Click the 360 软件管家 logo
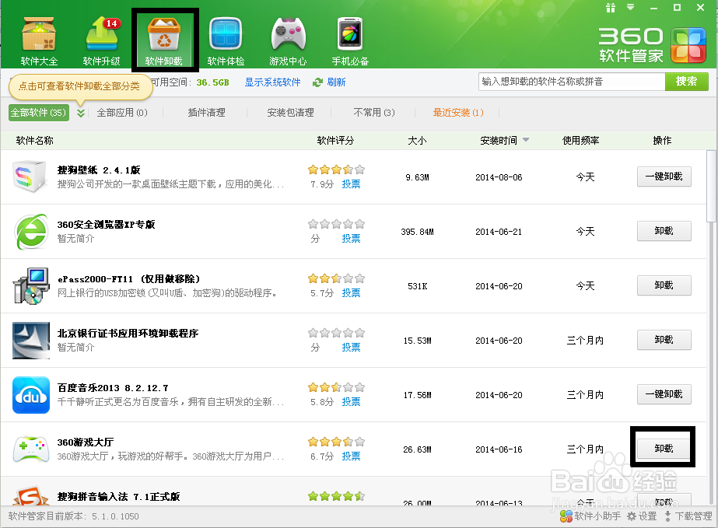The width and height of the screenshot is (718, 528). pos(652,45)
